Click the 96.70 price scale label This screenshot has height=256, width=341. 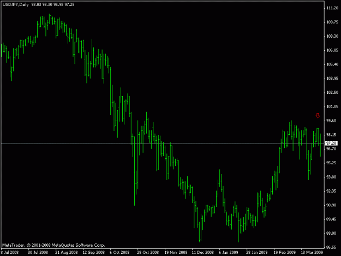pos(331,148)
